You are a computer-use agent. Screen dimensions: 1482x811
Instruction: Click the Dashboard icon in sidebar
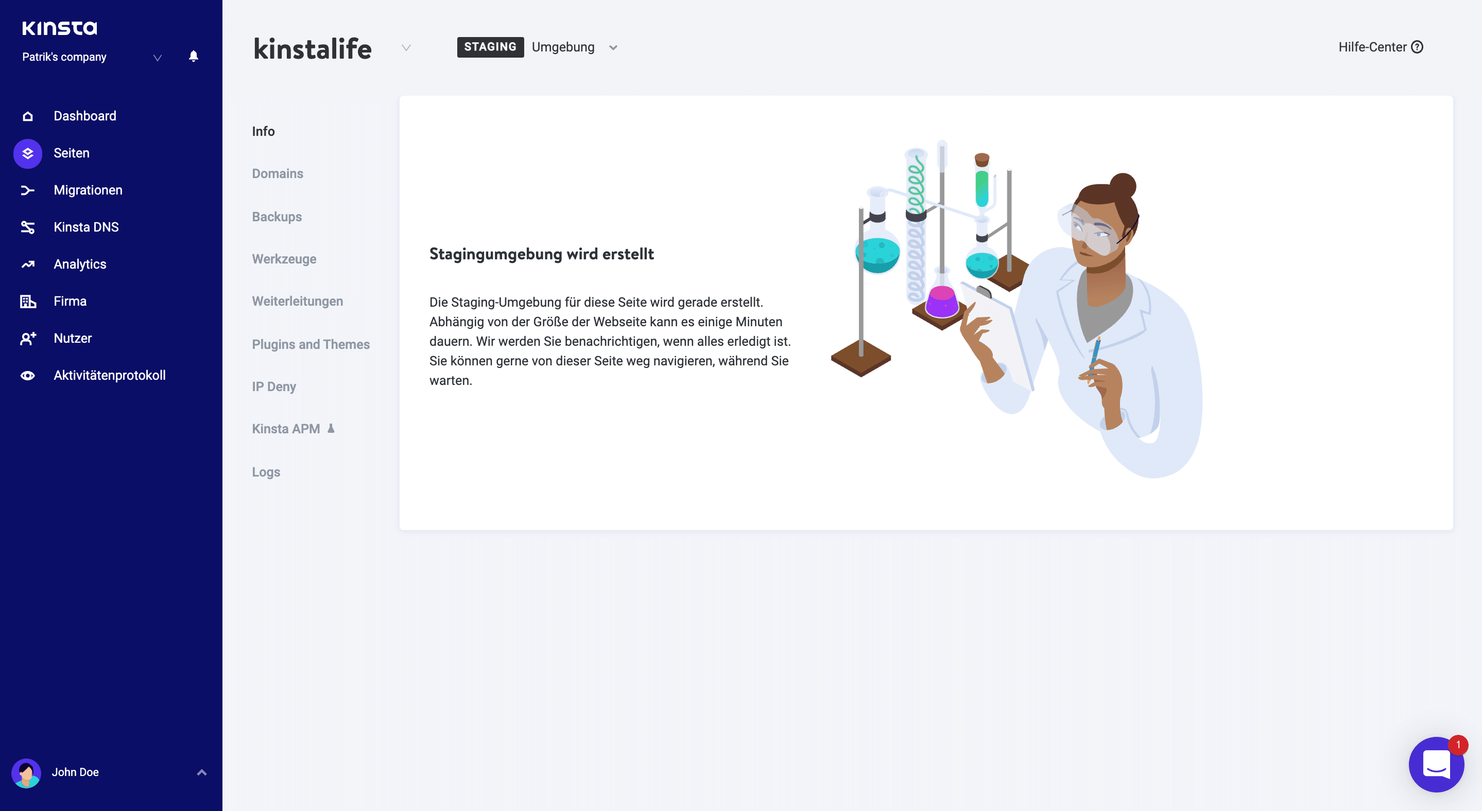click(x=27, y=116)
